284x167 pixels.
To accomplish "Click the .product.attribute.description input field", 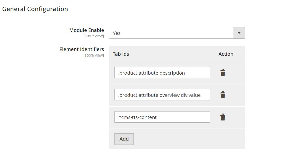I will (x=162, y=73).
